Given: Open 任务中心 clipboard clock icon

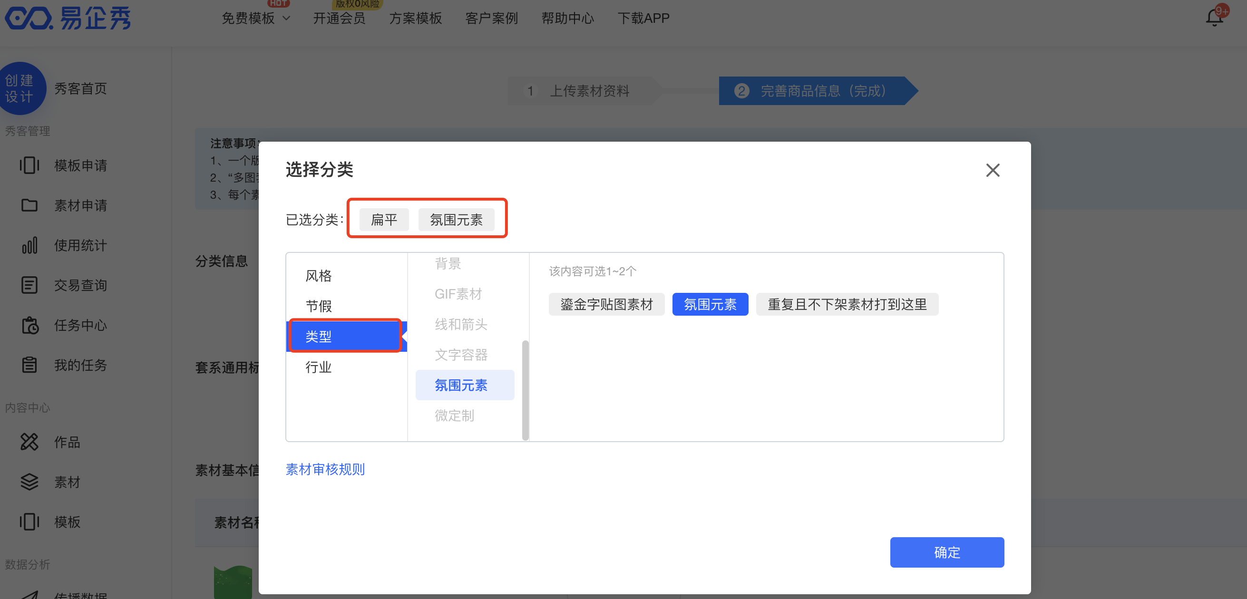Looking at the screenshot, I should 29,325.
